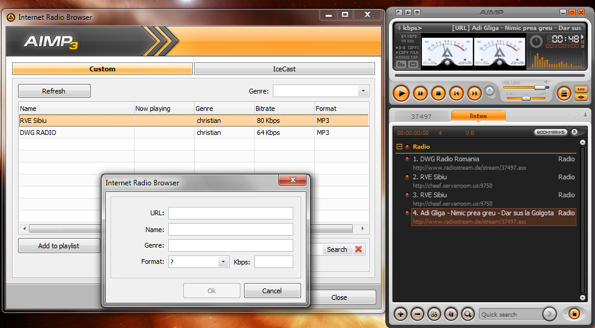Screen dimensions: 595x328
Task: Open the equalizer via the small top orange button
Action: 581,89
